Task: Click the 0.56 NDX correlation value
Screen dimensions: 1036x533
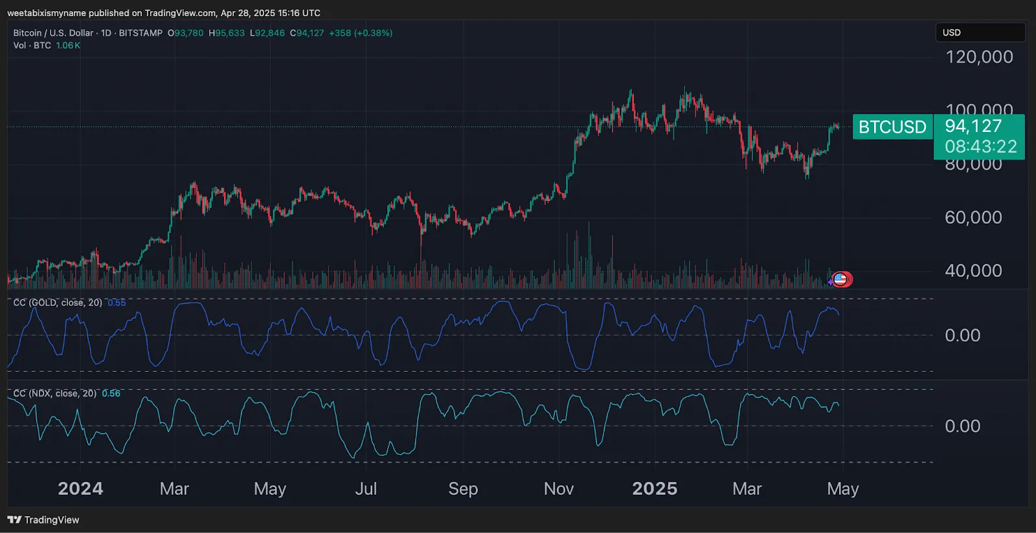Action: tap(111, 393)
